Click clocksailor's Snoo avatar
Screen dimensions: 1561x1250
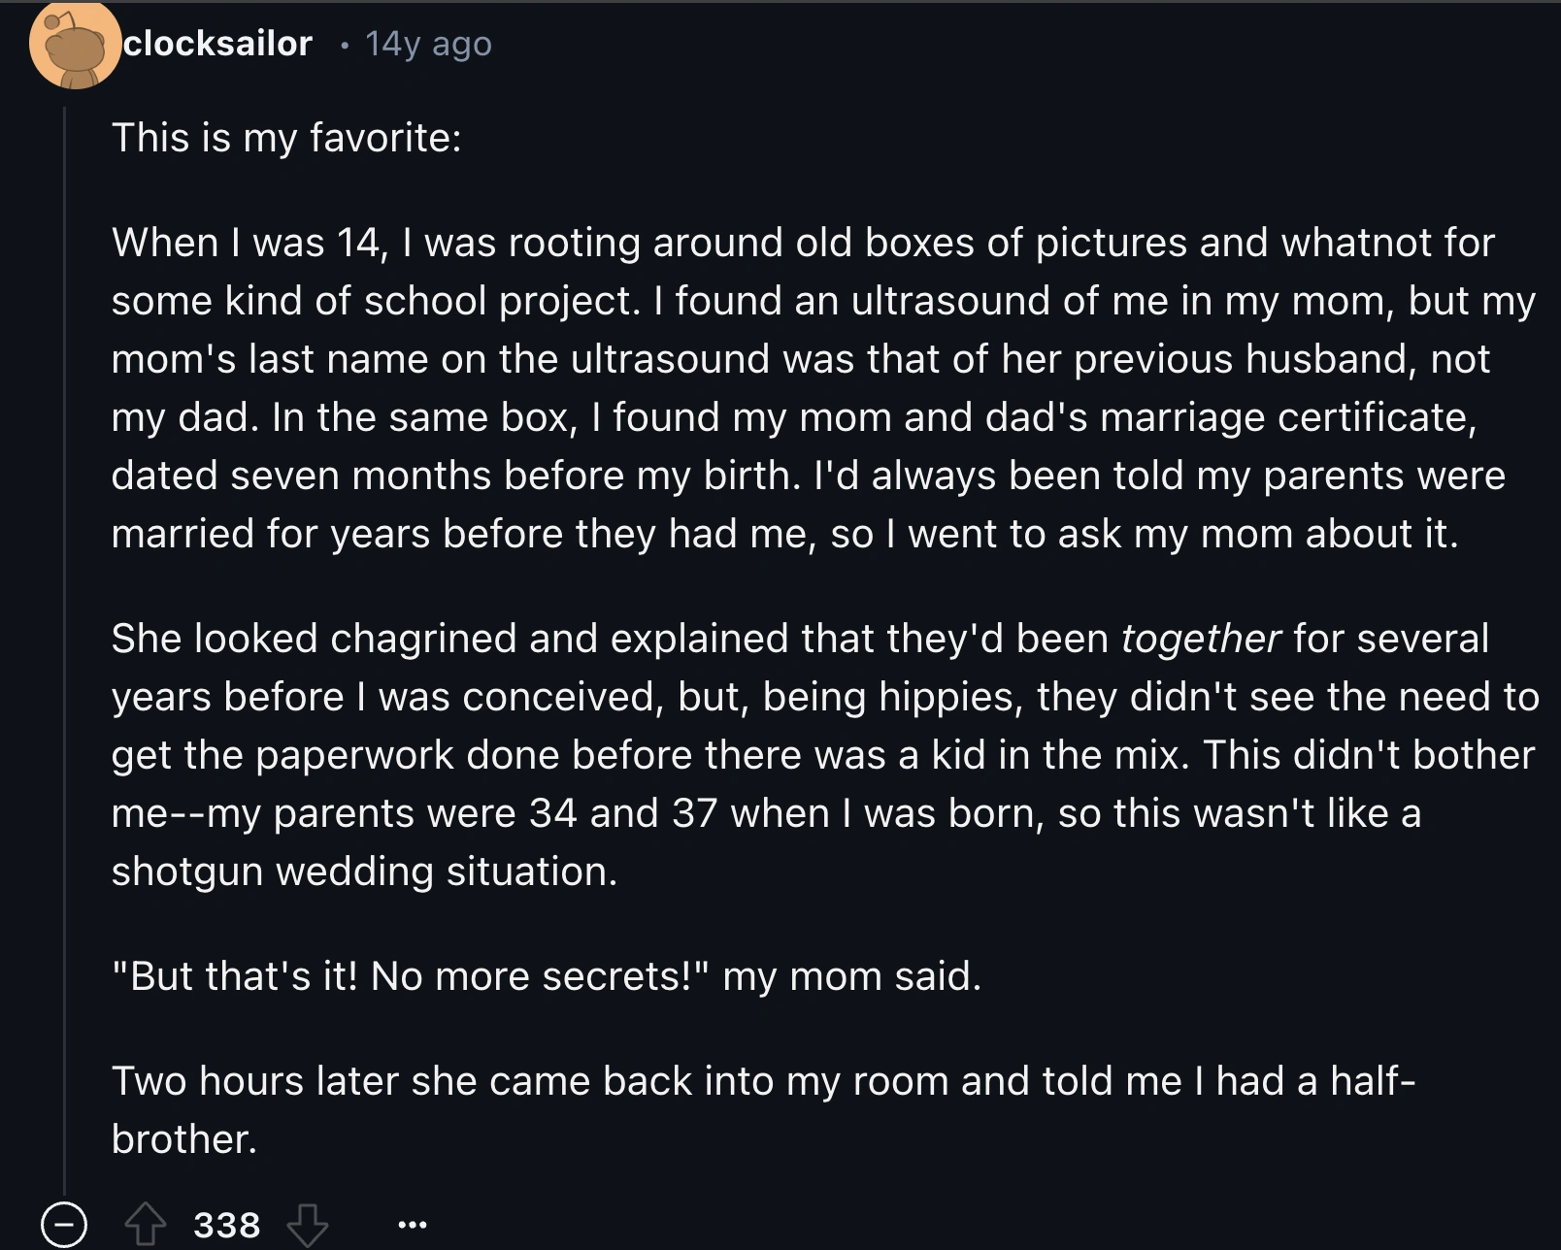75,46
